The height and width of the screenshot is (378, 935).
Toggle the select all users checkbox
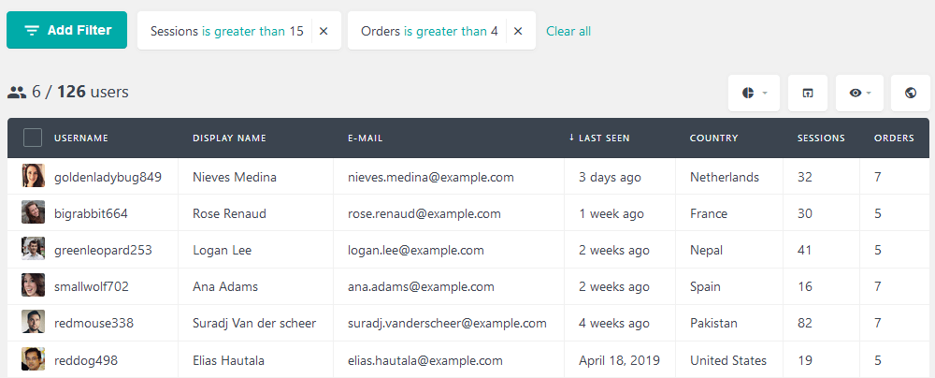[33, 138]
